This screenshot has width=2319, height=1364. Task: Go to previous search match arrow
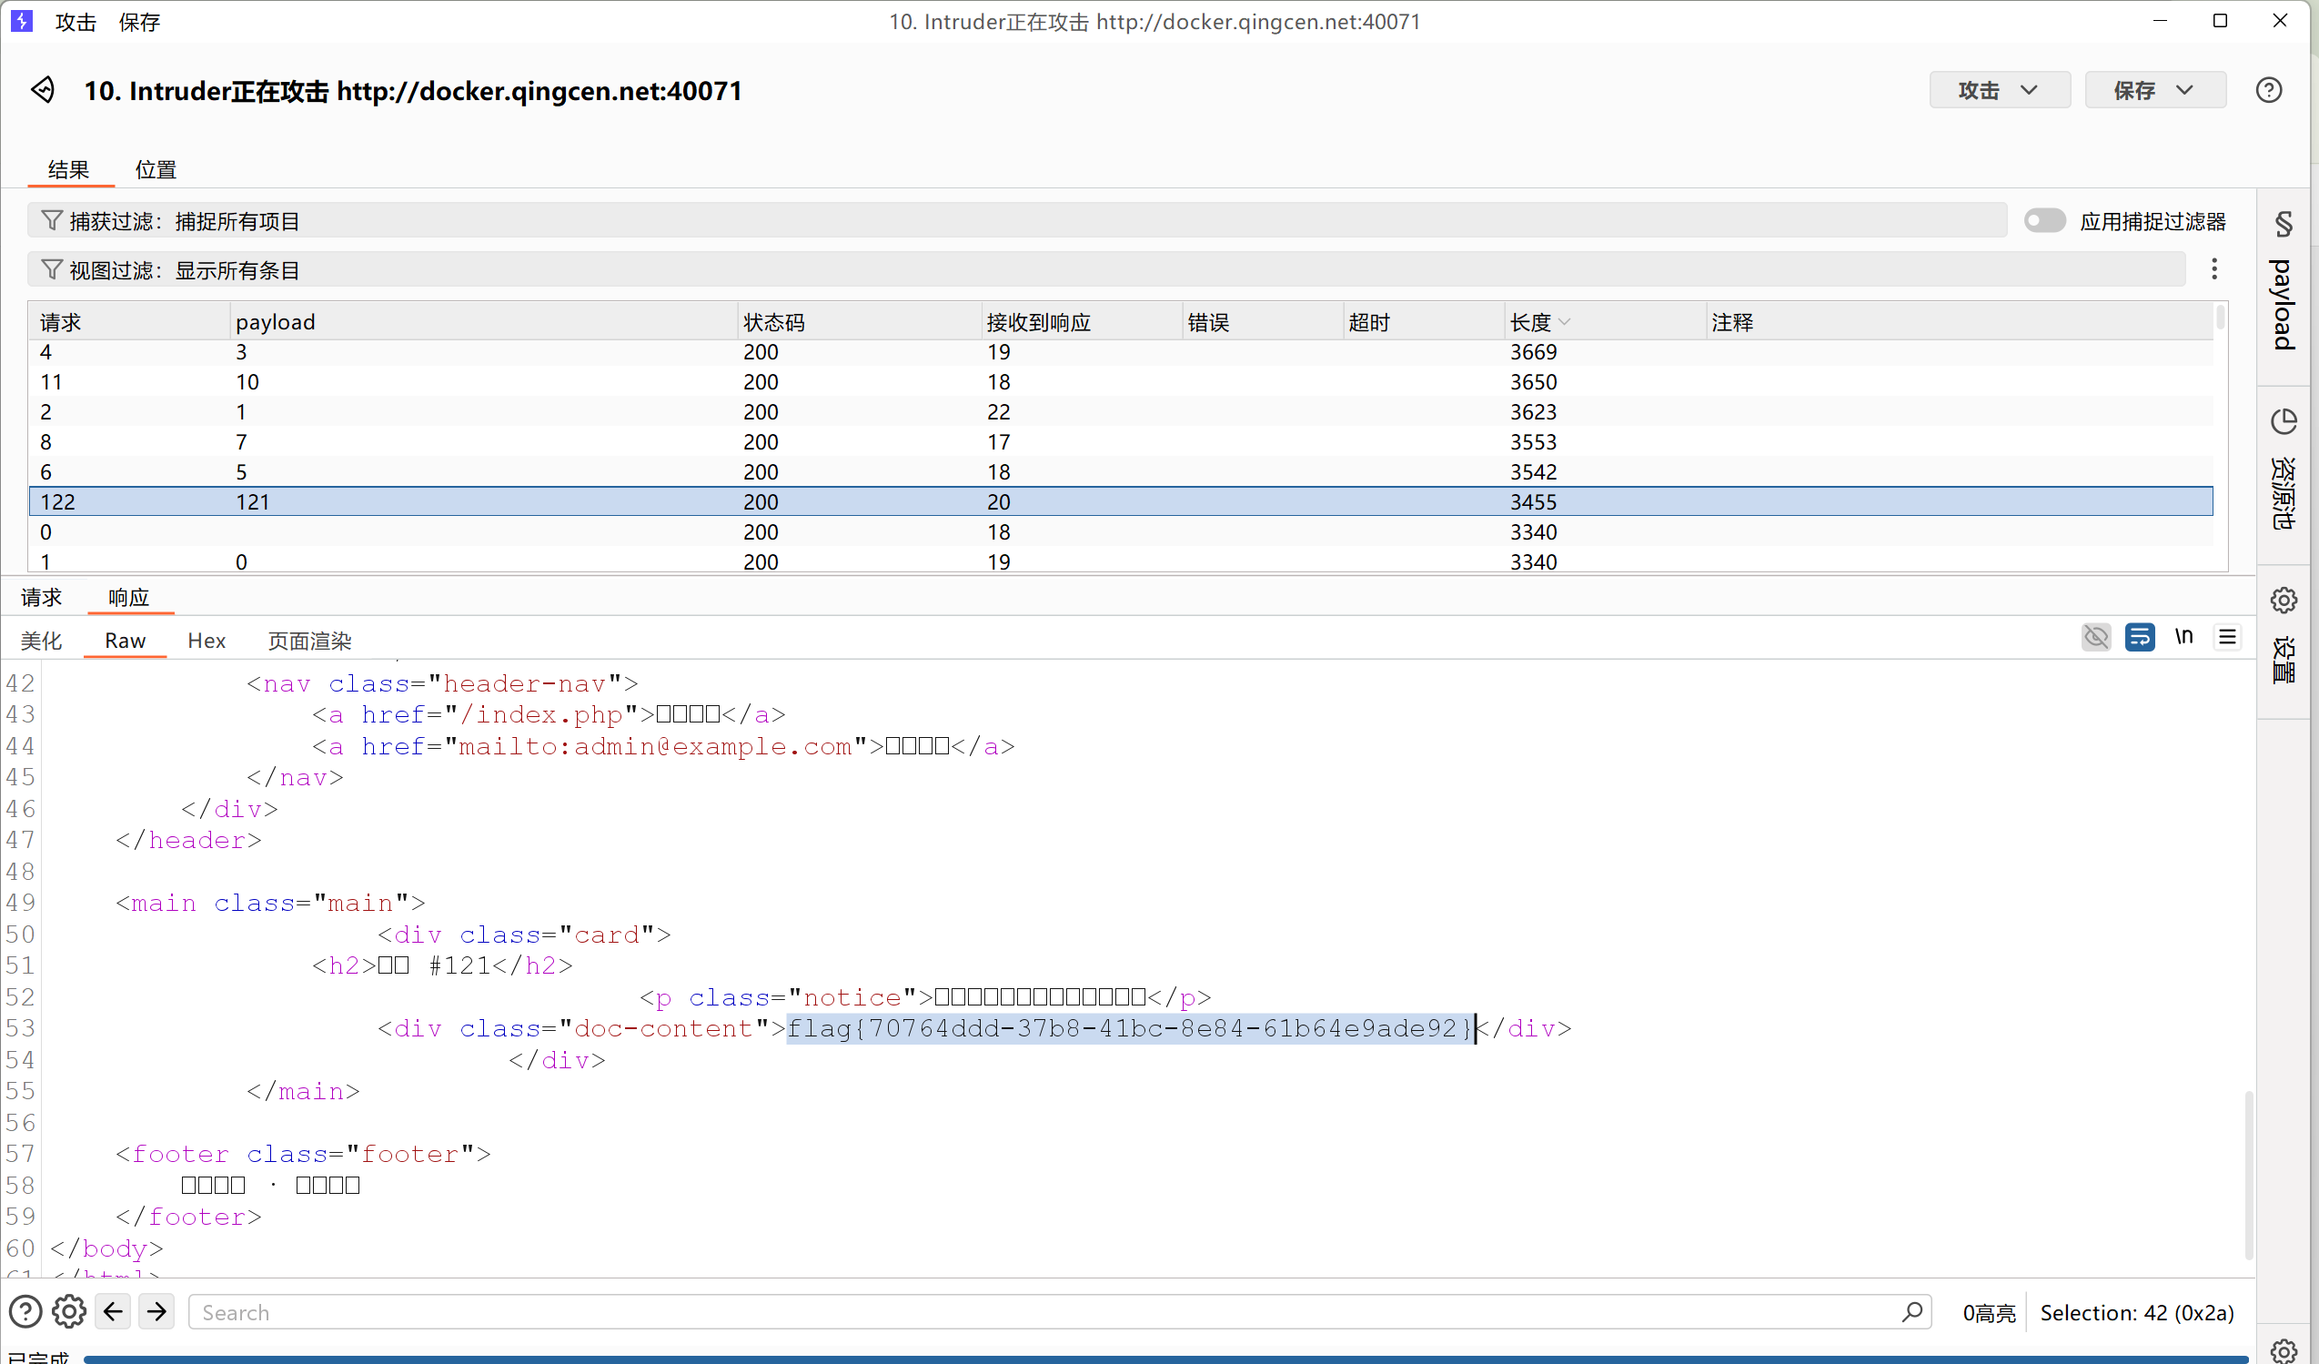[x=113, y=1311]
